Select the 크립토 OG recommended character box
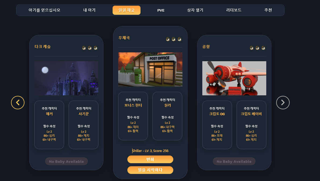The height and width of the screenshot is (181, 320). 217,125
